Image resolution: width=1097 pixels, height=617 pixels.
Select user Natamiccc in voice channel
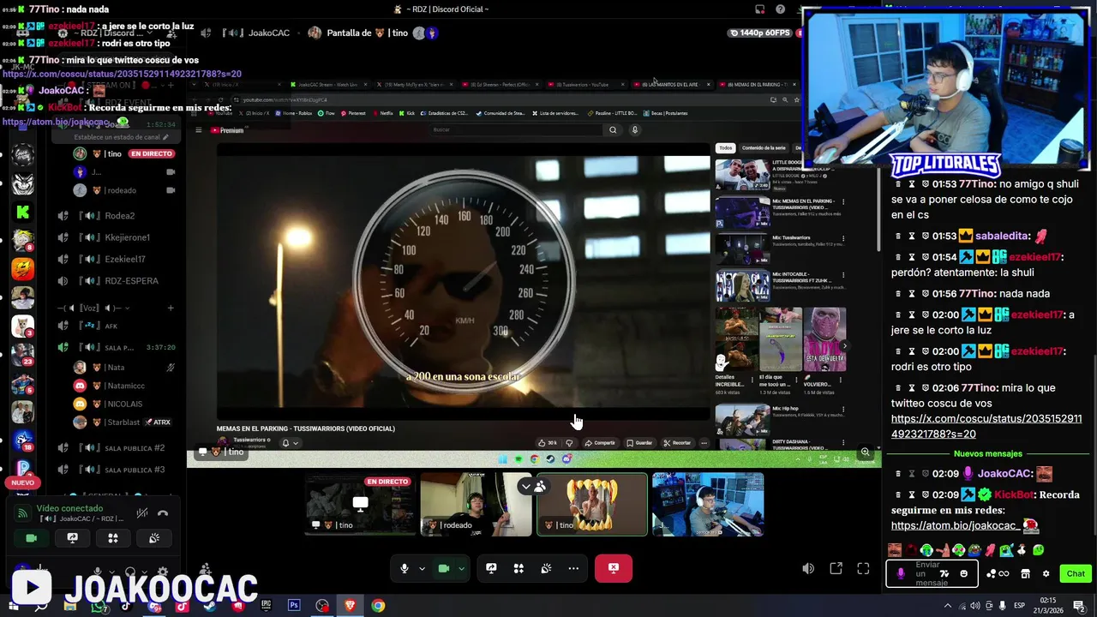tap(124, 386)
